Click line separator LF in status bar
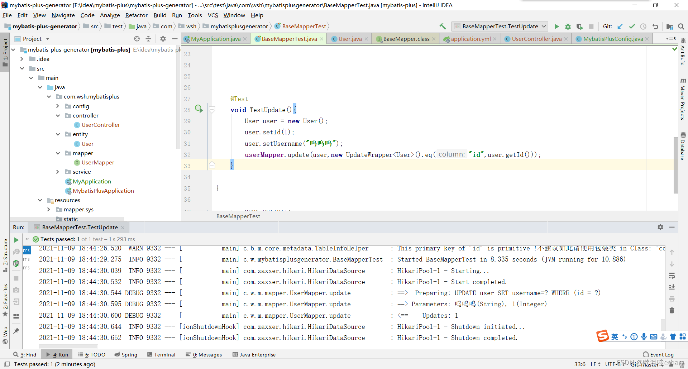The width and height of the screenshot is (688, 369). pyautogui.click(x=595, y=364)
